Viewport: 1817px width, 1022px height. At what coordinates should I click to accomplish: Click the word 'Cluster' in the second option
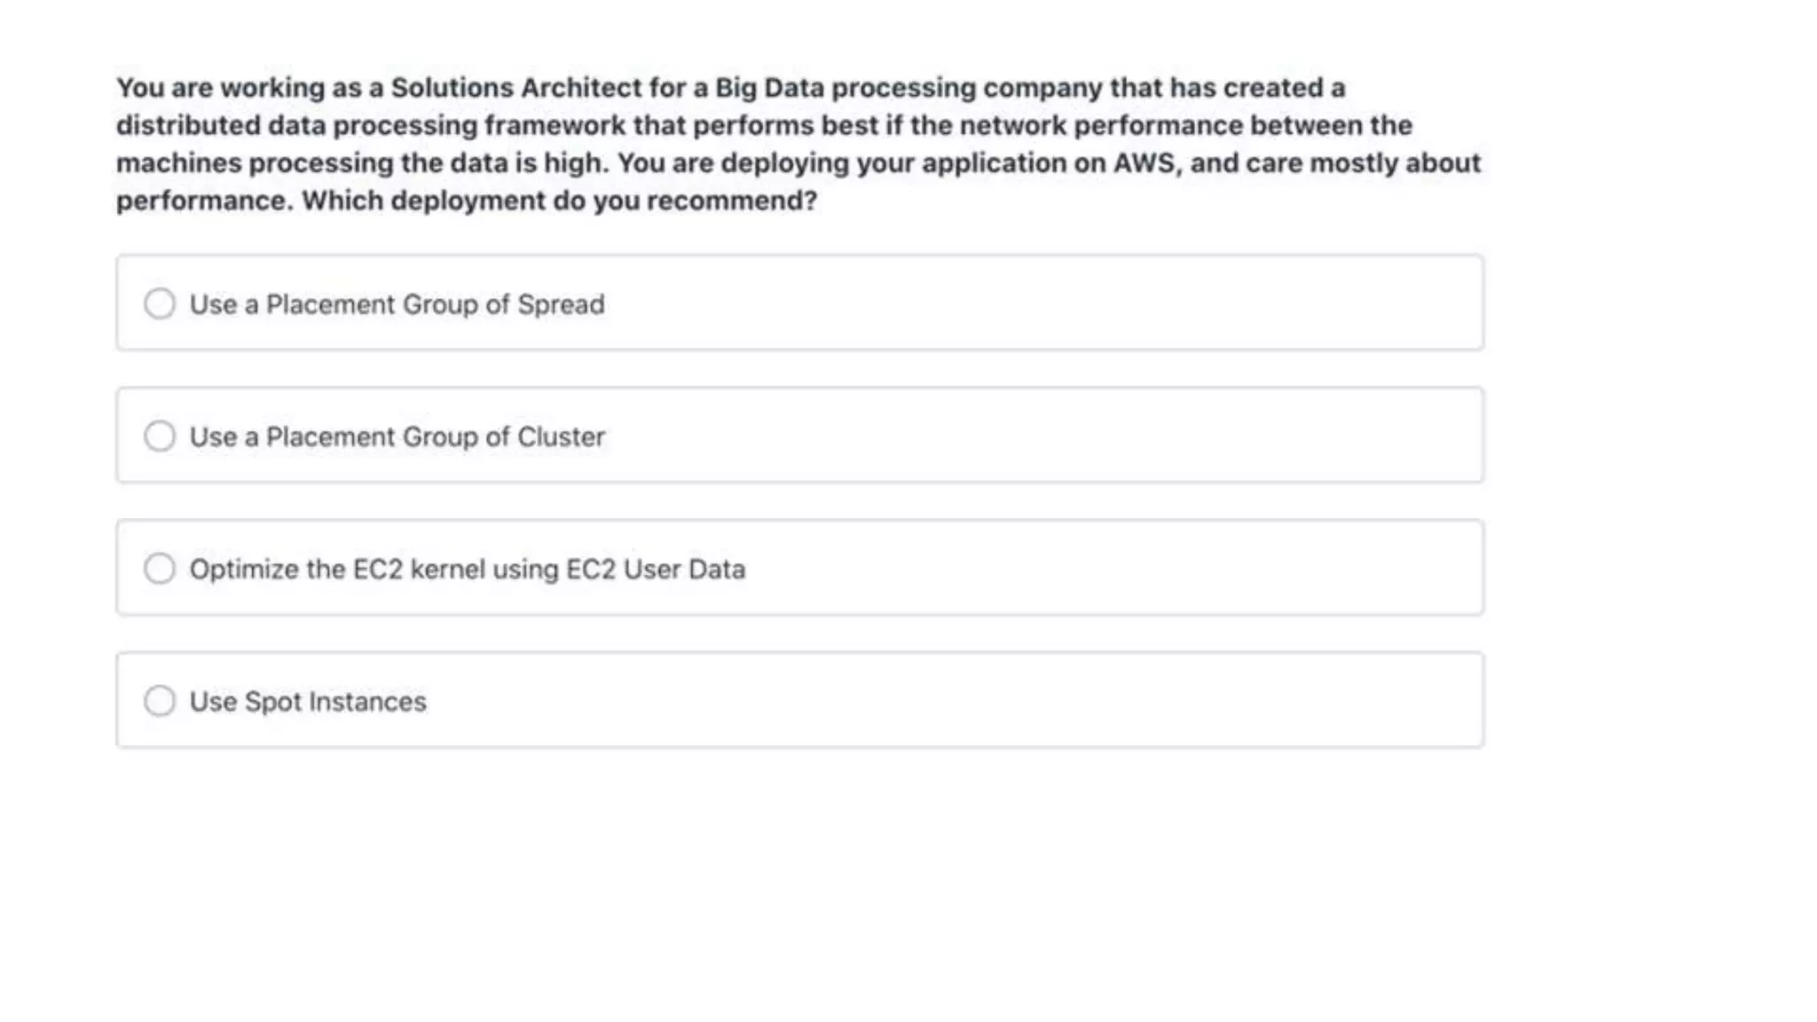pos(561,436)
